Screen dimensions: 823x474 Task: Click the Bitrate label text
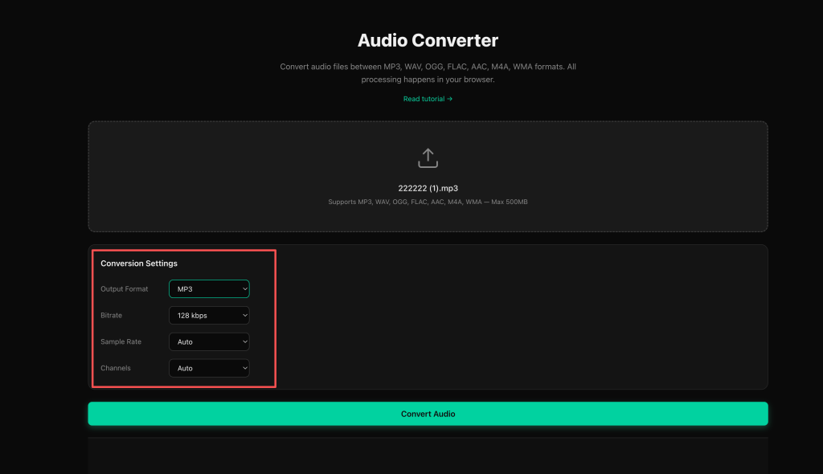pos(111,316)
